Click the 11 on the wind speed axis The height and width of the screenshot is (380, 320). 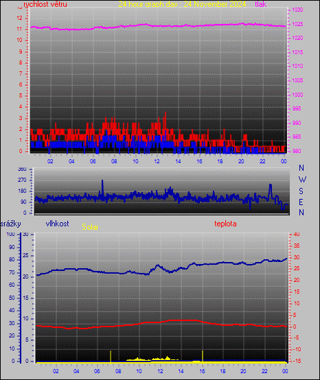(20, 29)
